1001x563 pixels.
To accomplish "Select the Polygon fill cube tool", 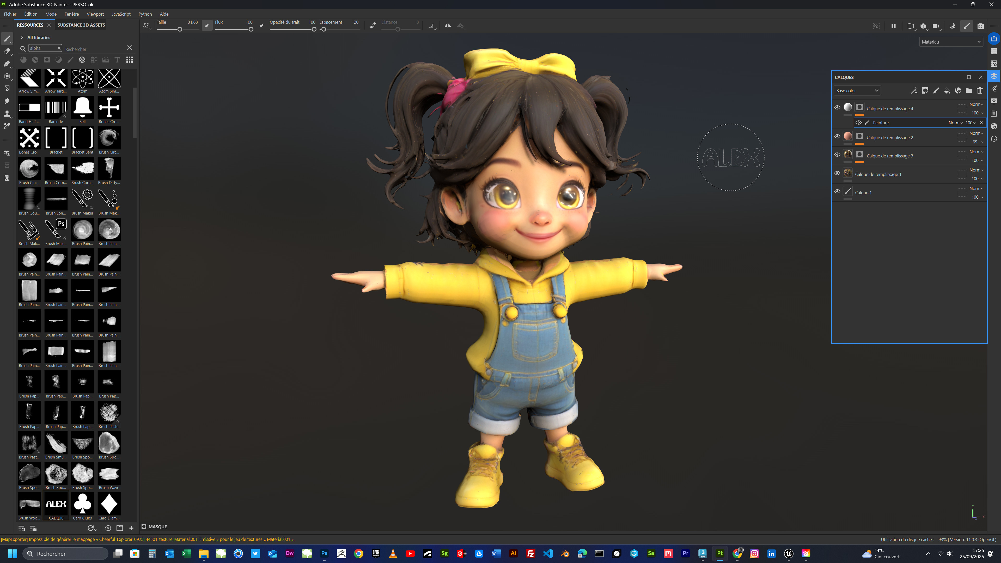I will click(x=7, y=76).
